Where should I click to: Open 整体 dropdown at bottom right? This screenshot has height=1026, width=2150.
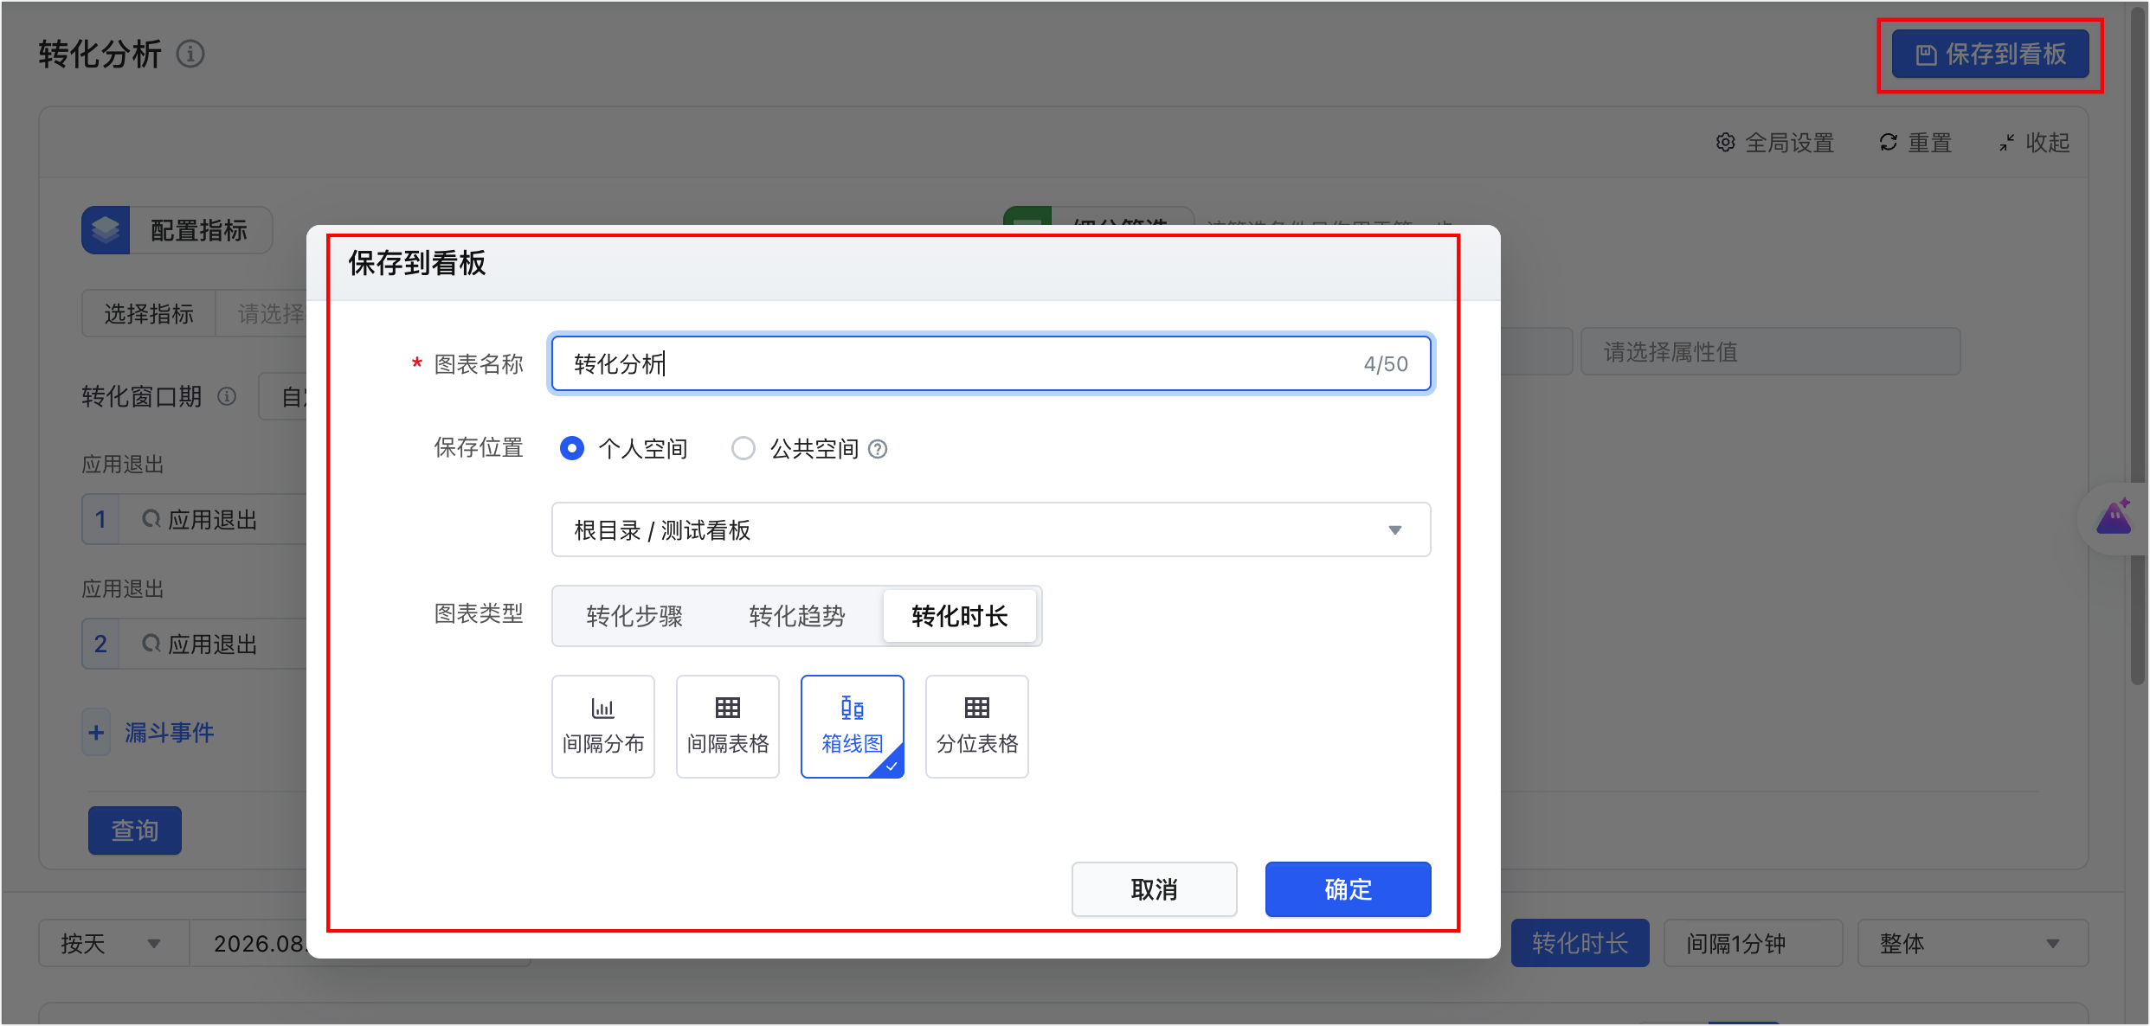pyautogui.click(x=1973, y=943)
